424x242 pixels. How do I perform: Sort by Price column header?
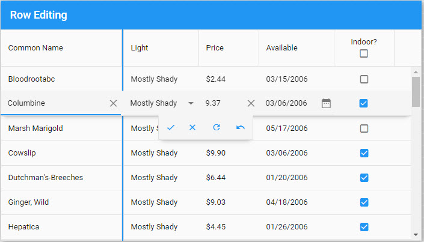(x=215, y=48)
